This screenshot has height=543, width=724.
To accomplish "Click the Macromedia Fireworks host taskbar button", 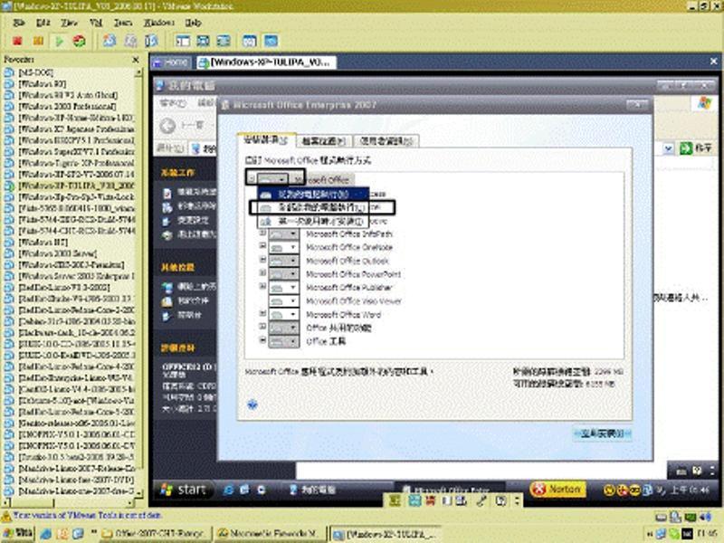I will tap(270, 534).
